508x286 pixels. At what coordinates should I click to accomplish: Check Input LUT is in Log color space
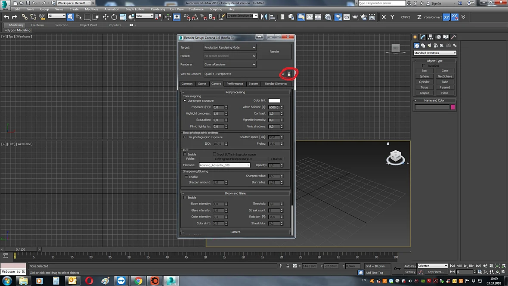pyautogui.click(x=214, y=154)
